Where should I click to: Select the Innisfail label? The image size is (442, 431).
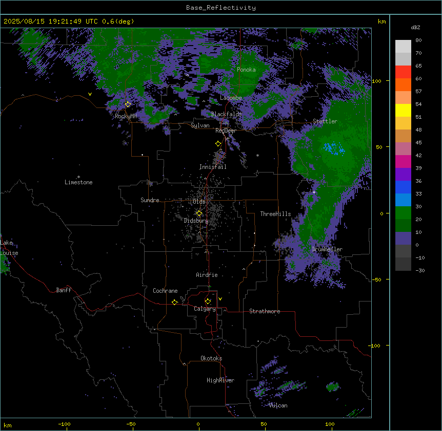(213, 167)
